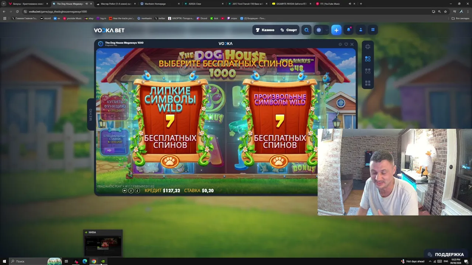Switch to the GIGABYTE NVIDIA GeForce tab
The width and height of the screenshot is (472, 265).
pos(292,4)
